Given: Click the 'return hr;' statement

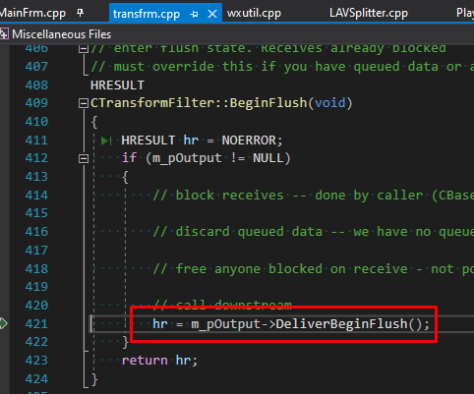Looking at the screenshot, I should click(x=160, y=361).
